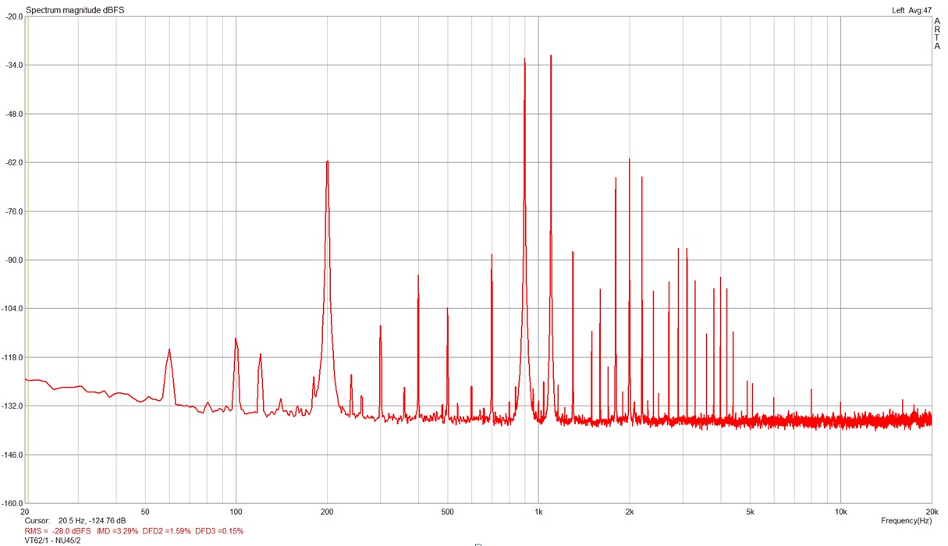Click the 'Left Avg:47' label
Image resolution: width=948 pixels, height=546 pixels.
(911, 10)
